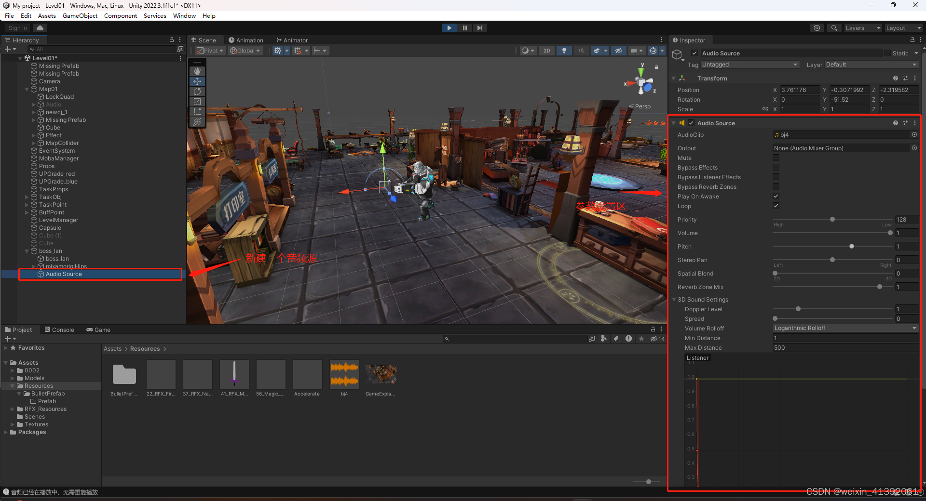
Task: Toggle scene audio icon
Action: click(x=581, y=51)
